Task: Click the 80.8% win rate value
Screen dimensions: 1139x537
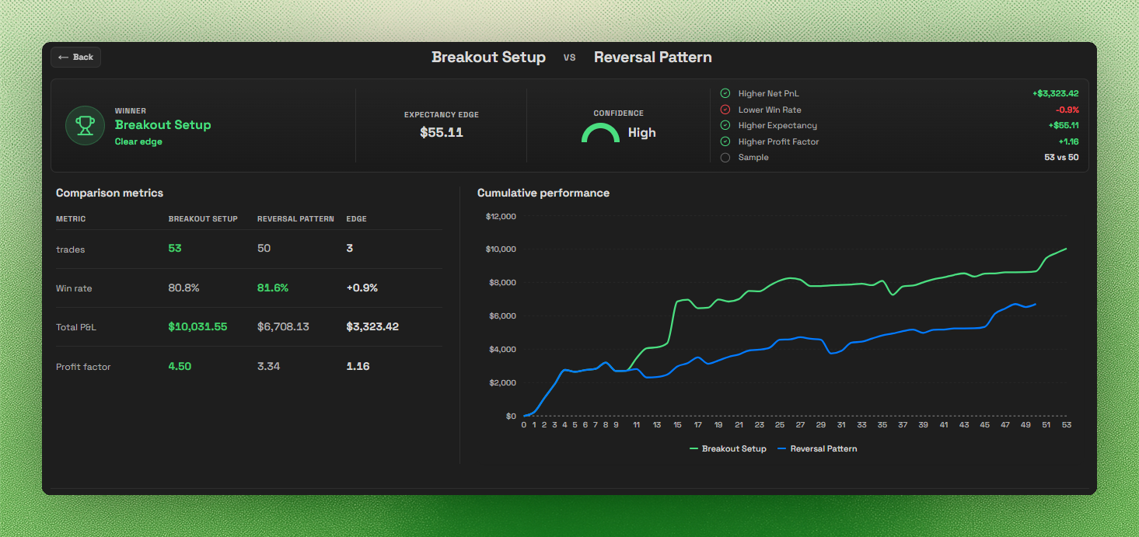Action: [x=183, y=288]
